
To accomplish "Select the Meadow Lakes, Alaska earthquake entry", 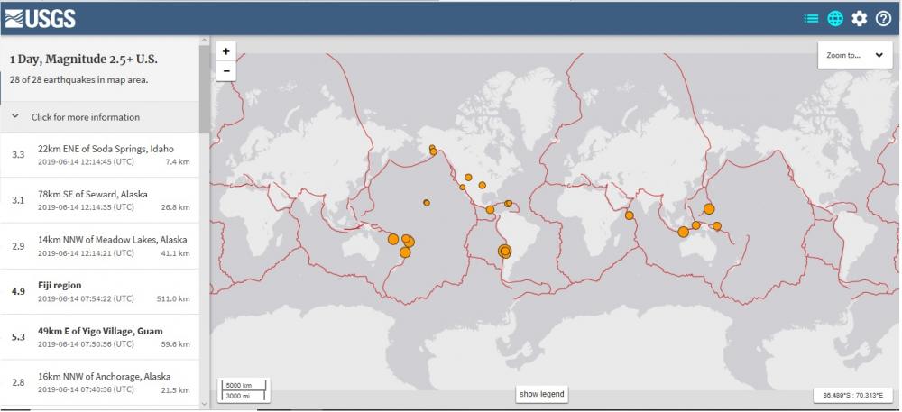I will coord(100,246).
